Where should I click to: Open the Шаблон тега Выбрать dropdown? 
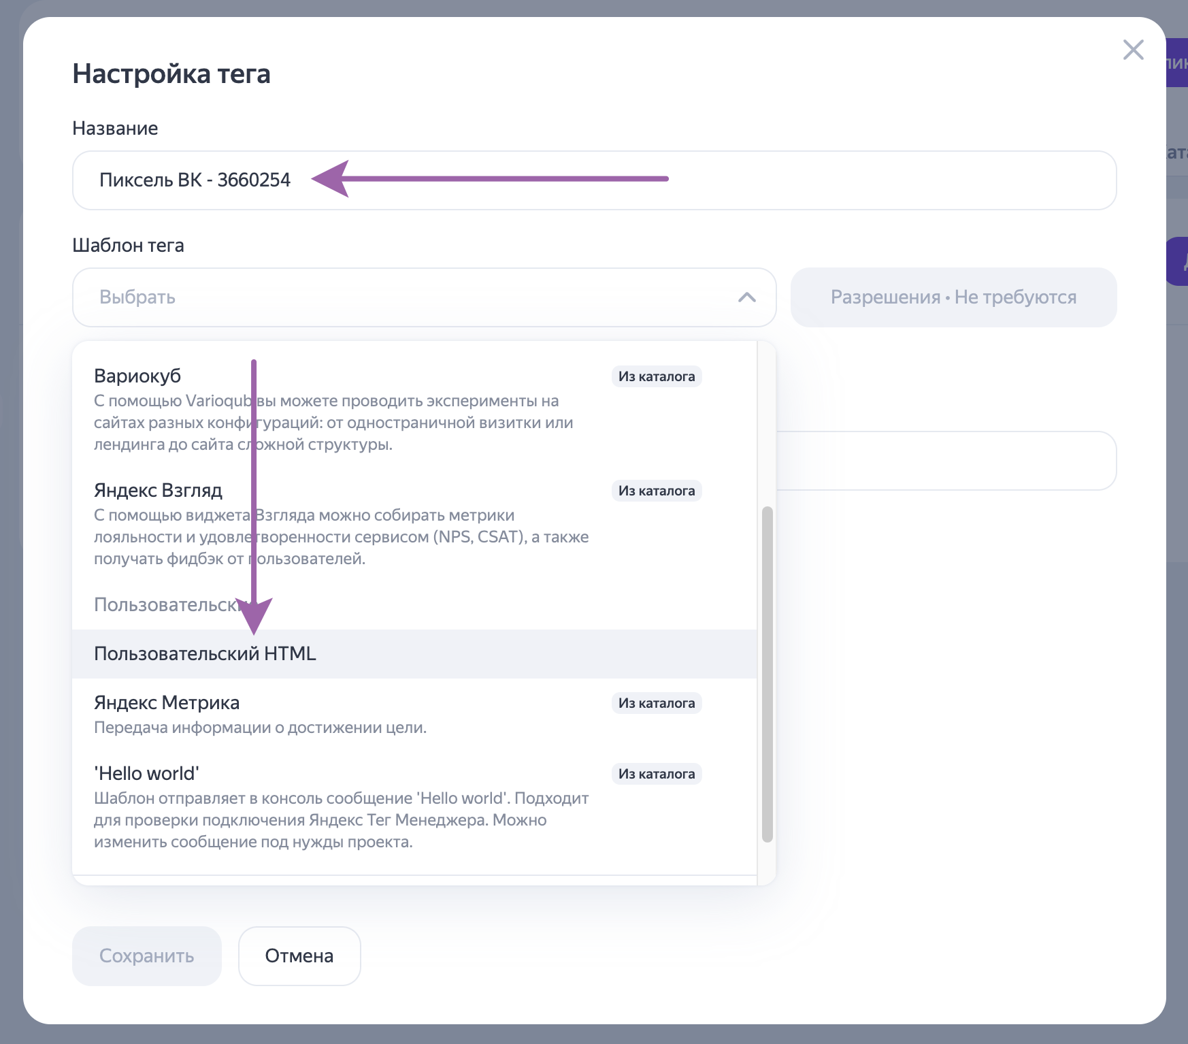click(408, 297)
